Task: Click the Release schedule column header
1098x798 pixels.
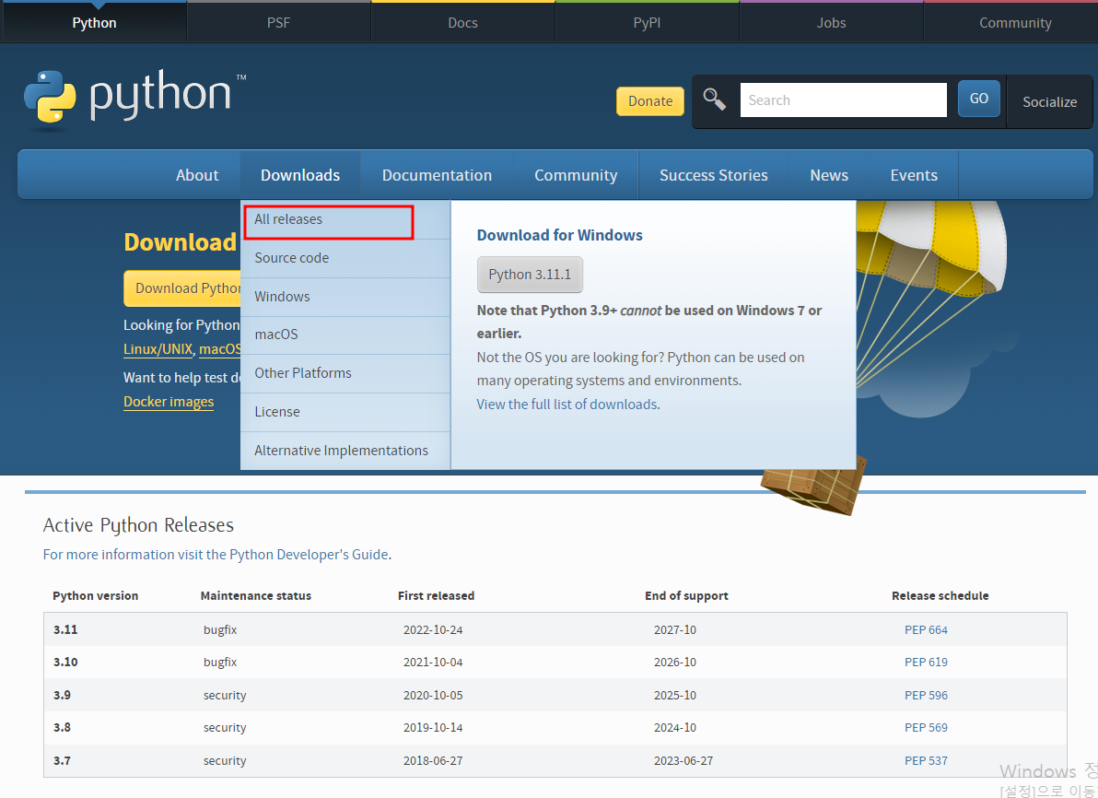Action: [940, 595]
